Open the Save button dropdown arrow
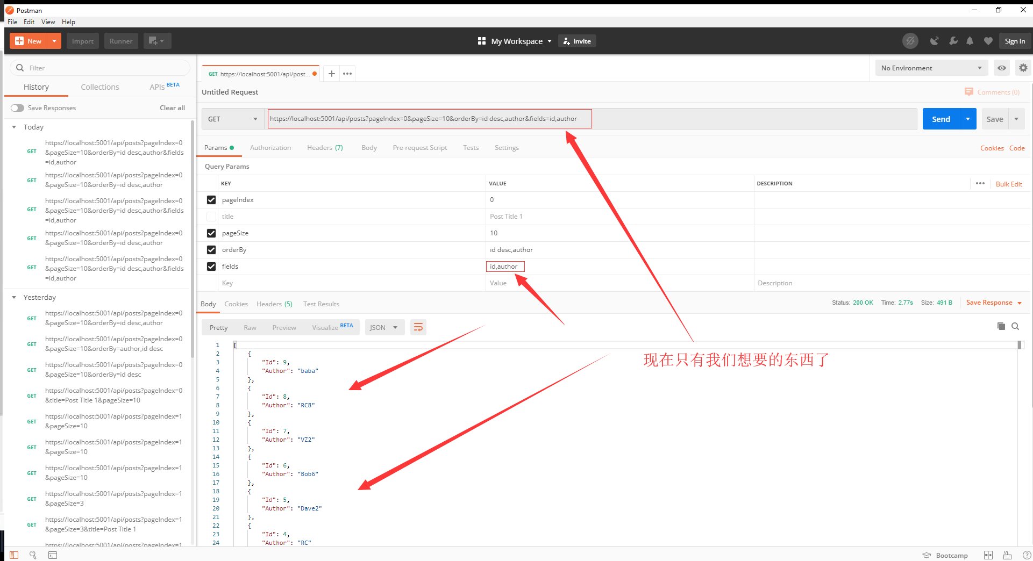1033x561 pixels. (x=1016, y=119)
